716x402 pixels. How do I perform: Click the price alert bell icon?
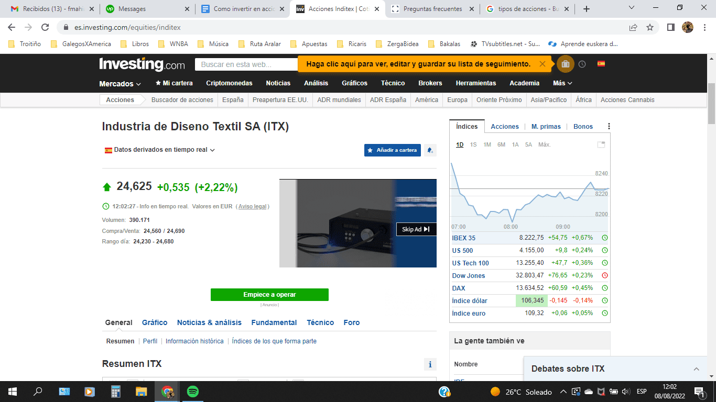pos(430,150)
